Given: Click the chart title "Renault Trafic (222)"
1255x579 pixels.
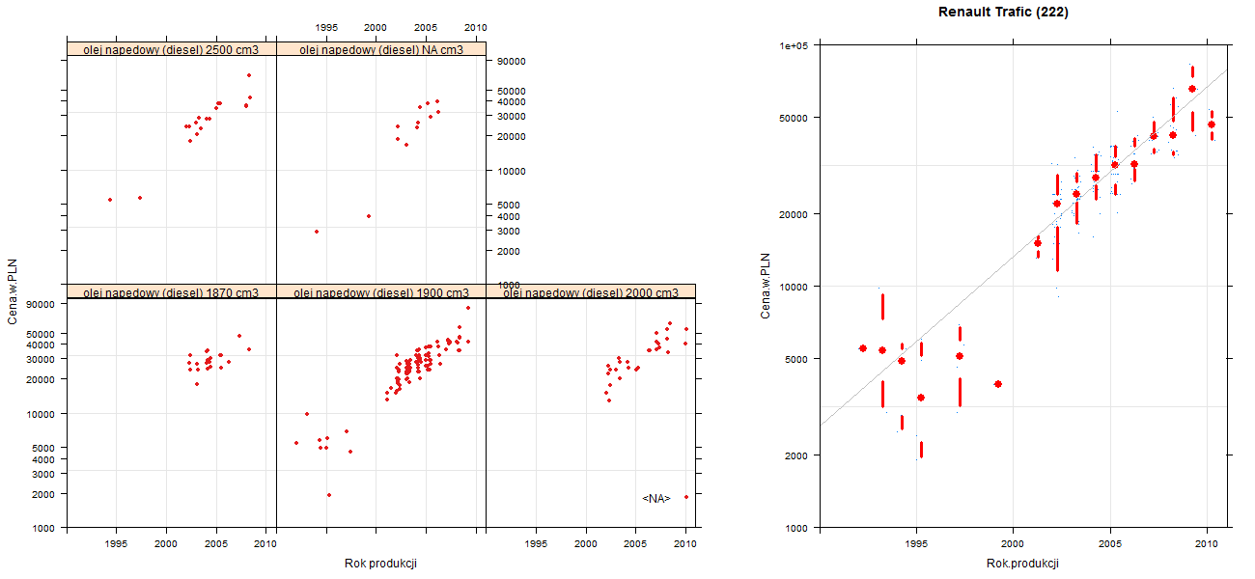Looking at the screenshot, I should [x=1003, y=13].
